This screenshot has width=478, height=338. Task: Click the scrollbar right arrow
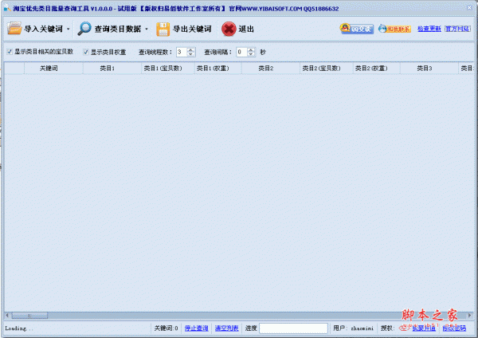coord(469,316)
